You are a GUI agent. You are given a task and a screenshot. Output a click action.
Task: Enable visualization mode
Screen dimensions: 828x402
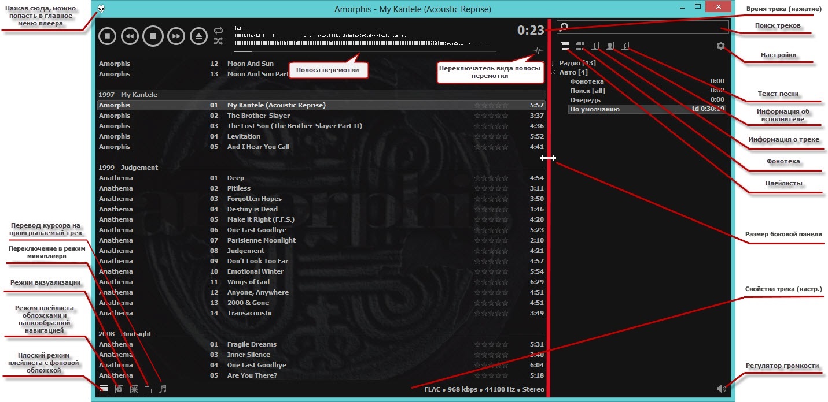134,389
